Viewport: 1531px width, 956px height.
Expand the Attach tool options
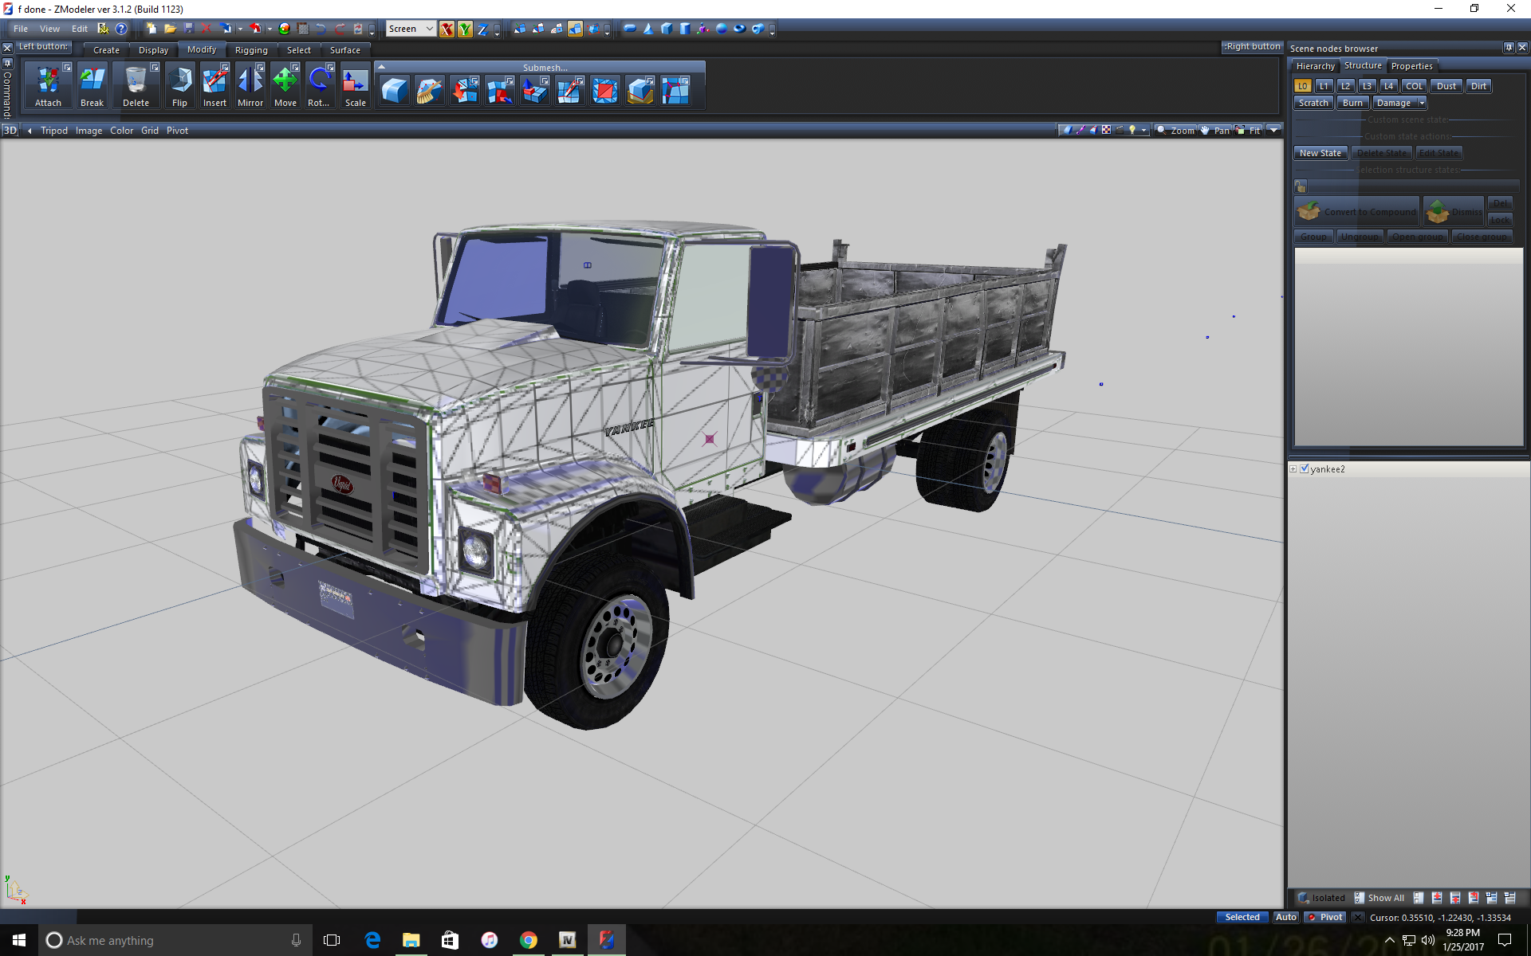point(67,67)
